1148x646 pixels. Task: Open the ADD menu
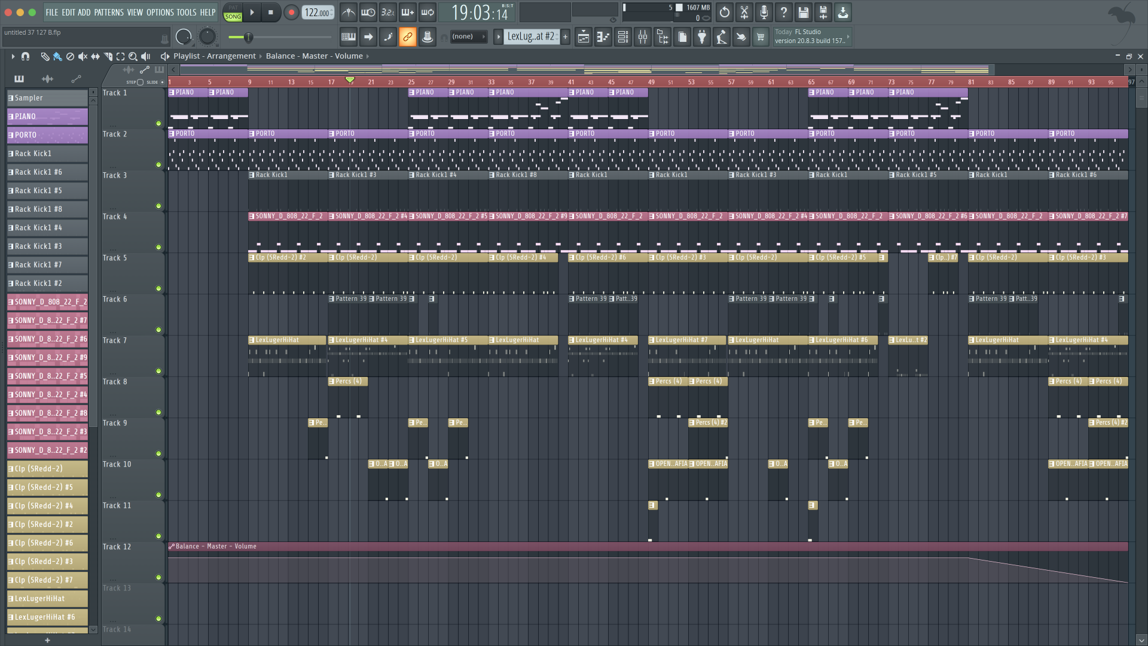tap(84, 12)
